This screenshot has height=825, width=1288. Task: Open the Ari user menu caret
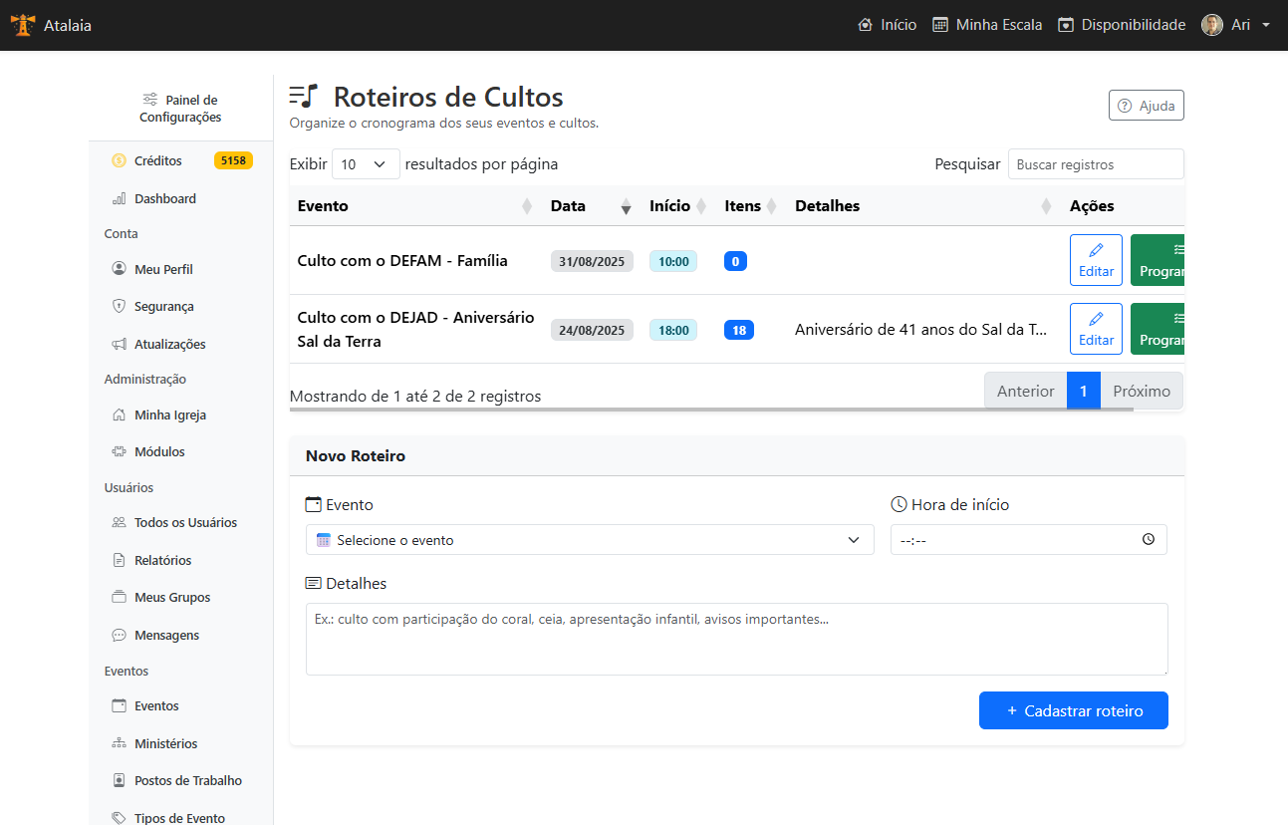(1266, 25)
